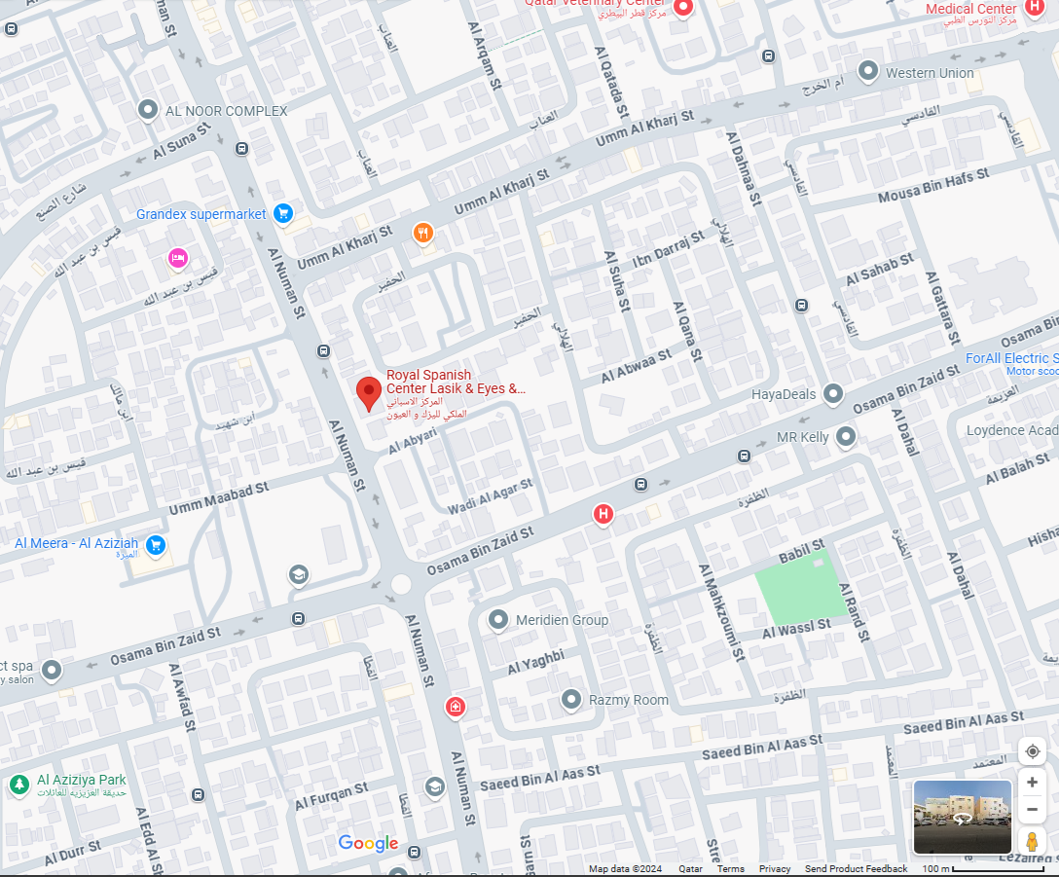Click the bus stop icon left of MR Kelly
The image size is (1059, 877).
(744, 457)
